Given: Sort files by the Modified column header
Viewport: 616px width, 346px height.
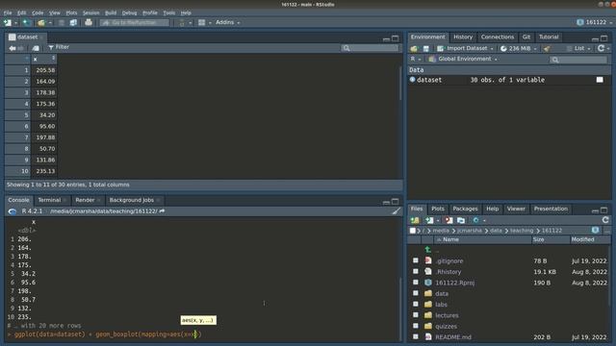Looking at the screenshot, I should tap(589, 239).
